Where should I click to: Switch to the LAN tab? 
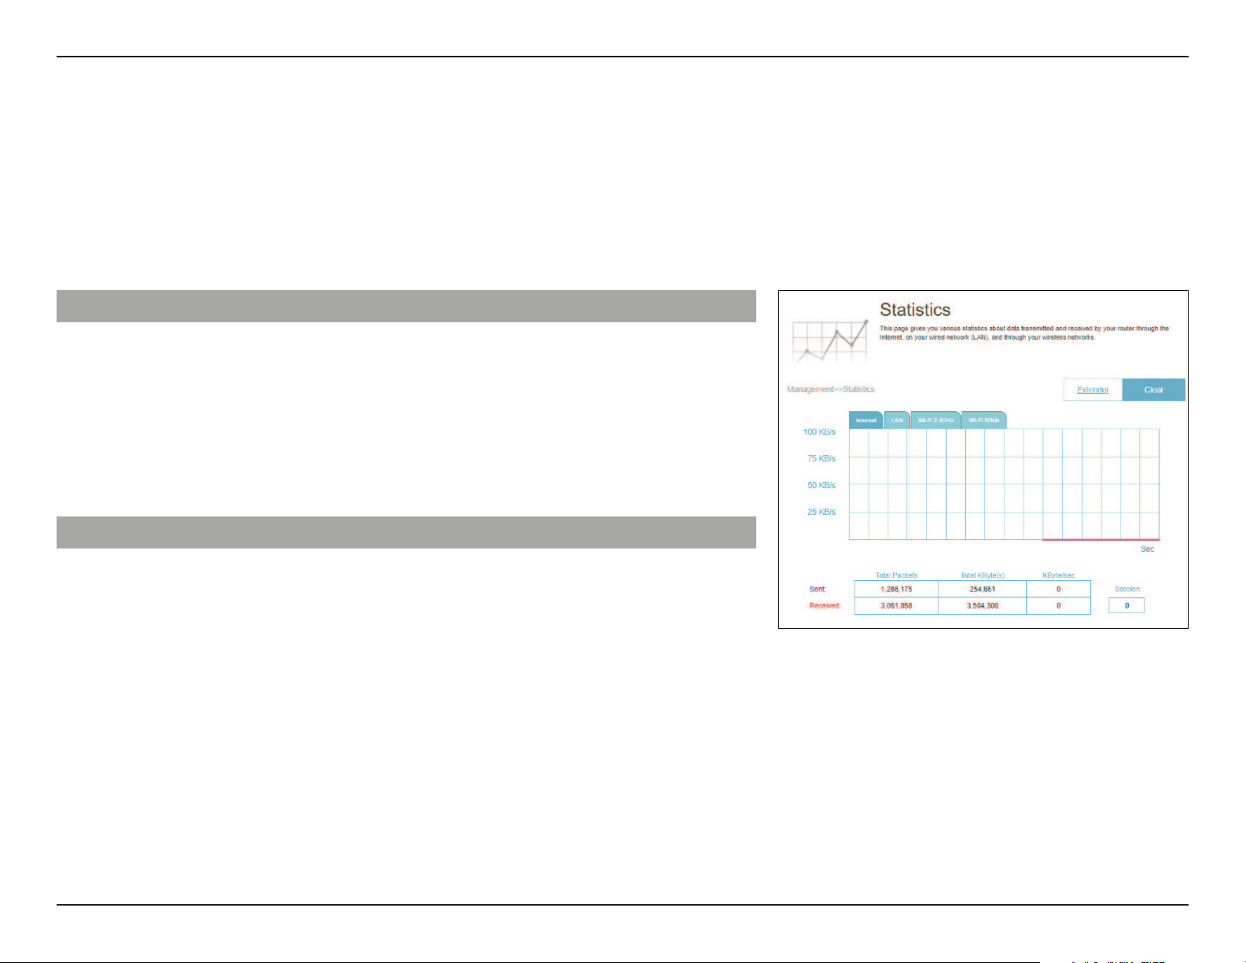(x=897, y=420)
